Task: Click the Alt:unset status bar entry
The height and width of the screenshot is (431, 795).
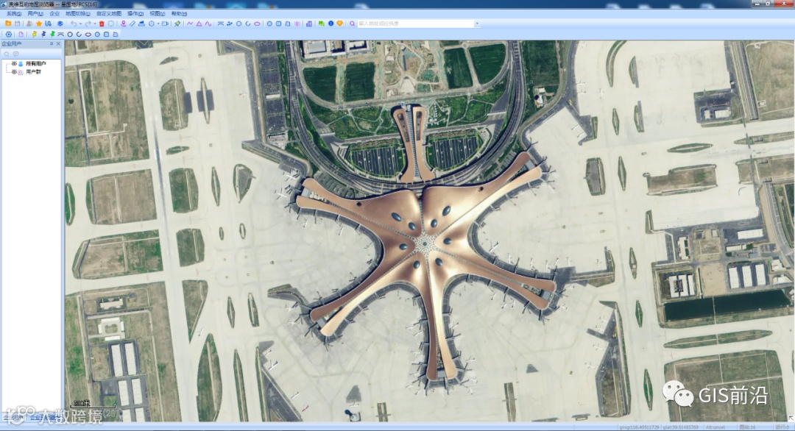Action: click(x=715, y=427)
